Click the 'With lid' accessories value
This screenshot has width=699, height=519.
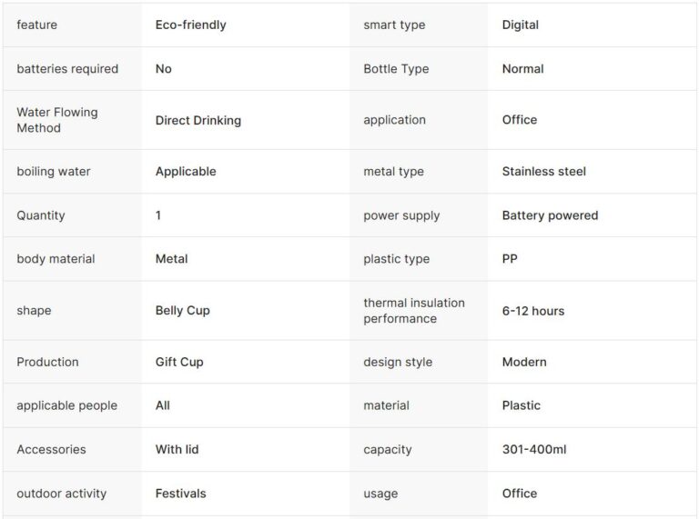[177, 450]
